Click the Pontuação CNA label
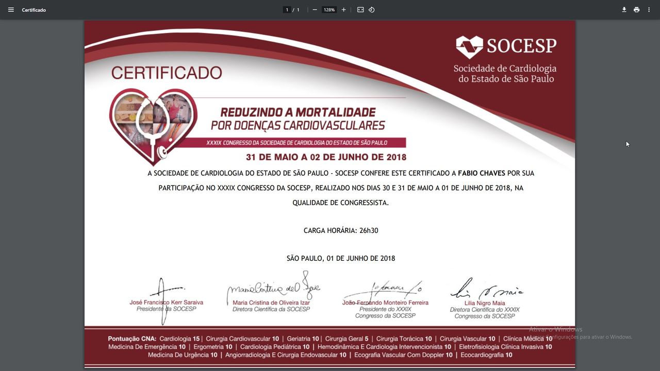 click(132, 339)
